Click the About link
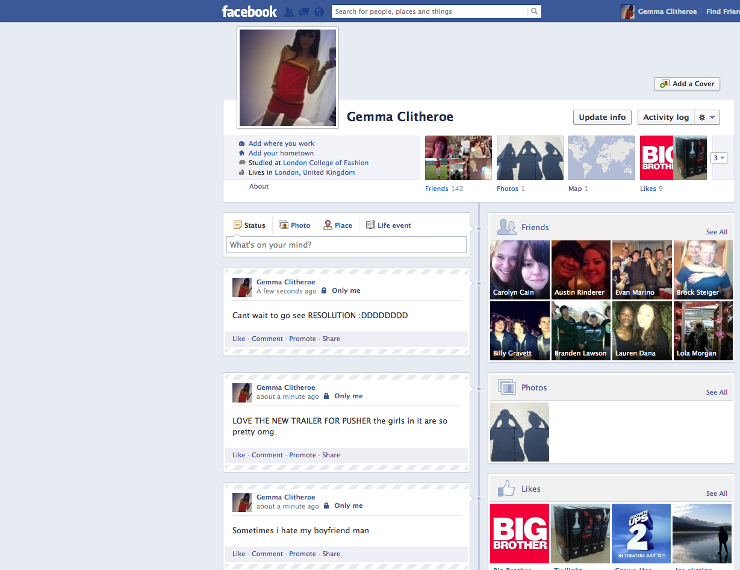The height and width of the screenshot is (570, 740). click(259, 186)
